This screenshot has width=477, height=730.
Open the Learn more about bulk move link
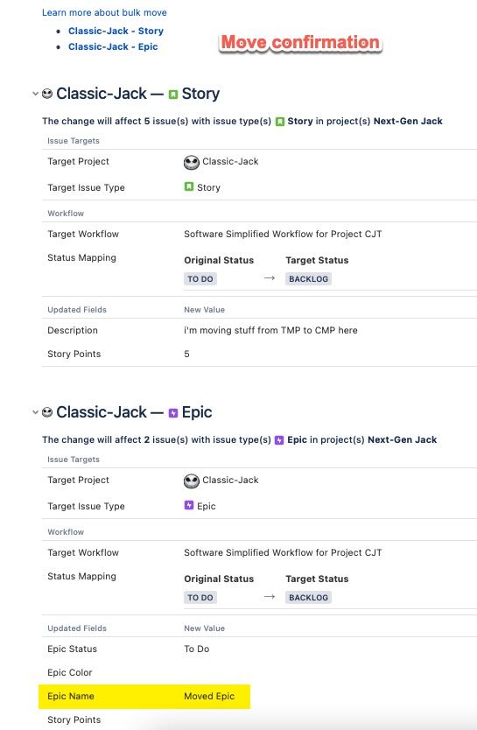(x=104, y=12)
